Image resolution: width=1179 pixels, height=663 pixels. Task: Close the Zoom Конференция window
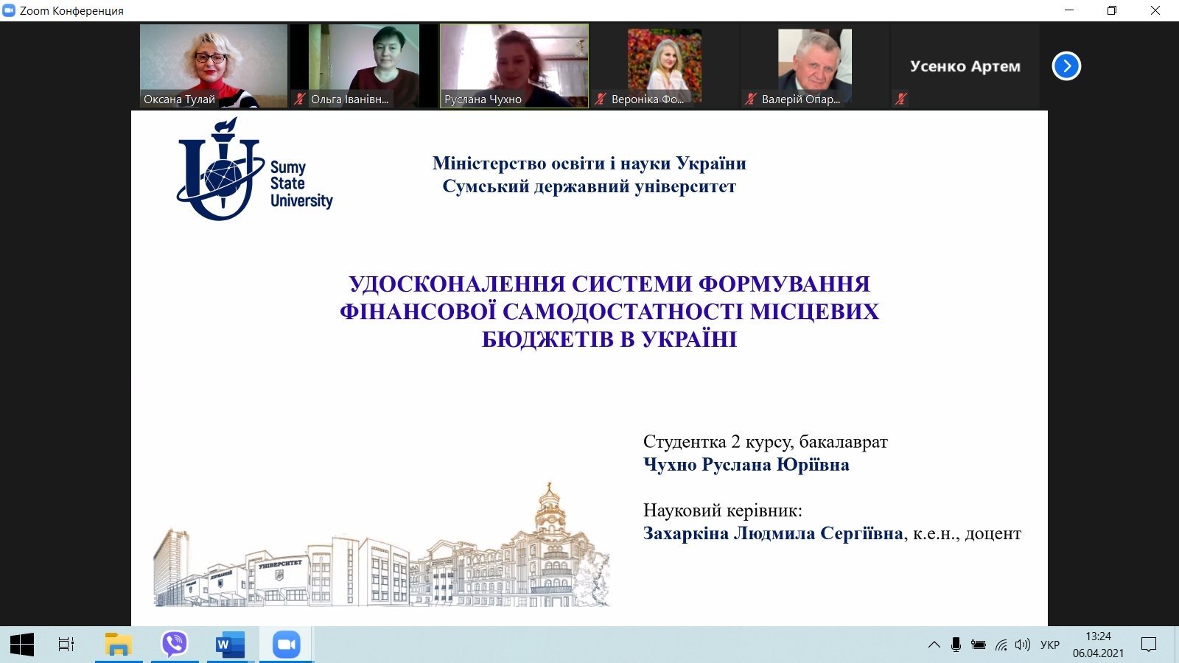pyautogui.click(x=1155, y=10)
